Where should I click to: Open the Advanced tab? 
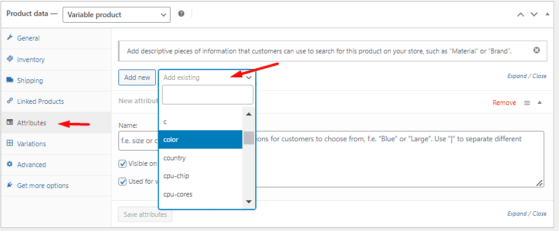[x=56, y=165]
